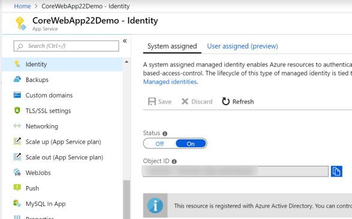Click the Identity key icon in the sidebar
Screen dimensions: 352x219
(17, 64)
